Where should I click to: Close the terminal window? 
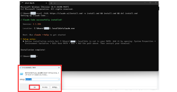156,3
